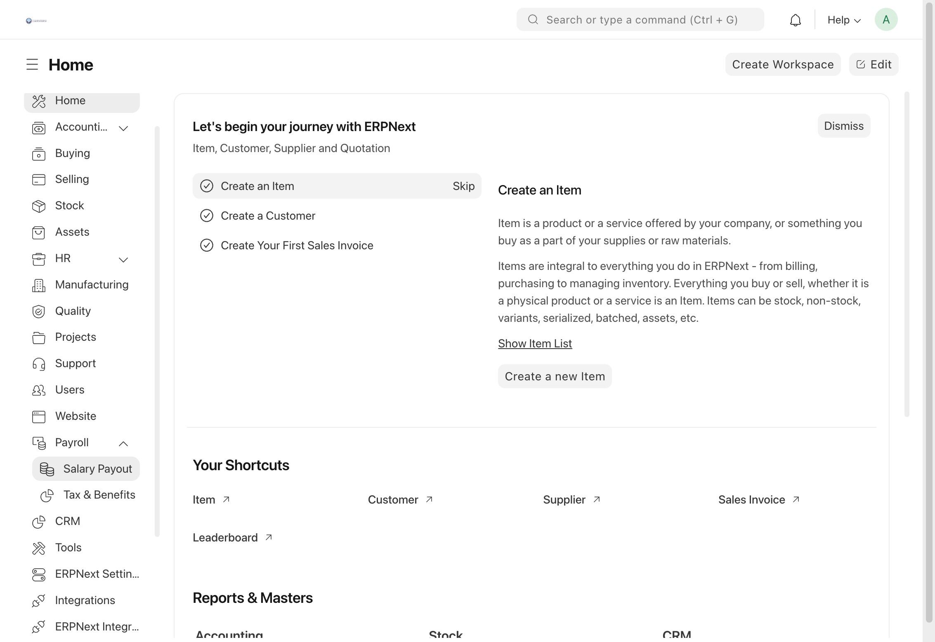Expand the Accounting sidebar section chevron

[123, 128]
